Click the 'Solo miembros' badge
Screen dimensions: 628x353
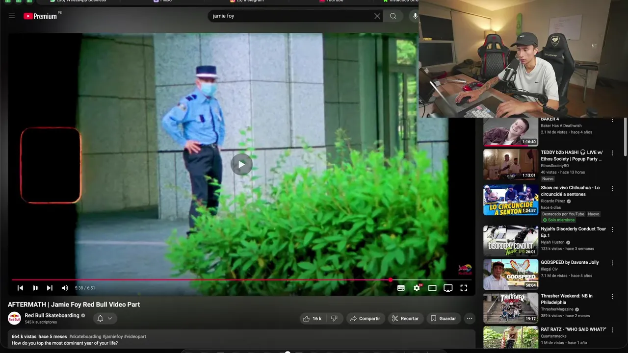click(558, 220)
